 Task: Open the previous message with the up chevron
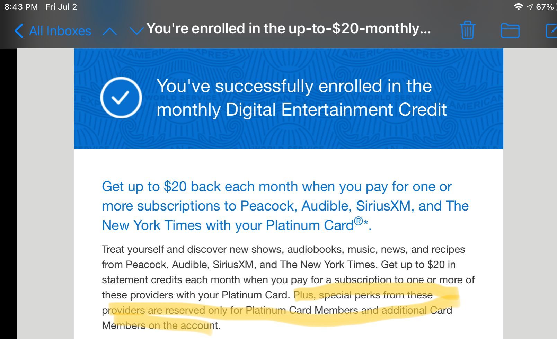coord(110,31)
